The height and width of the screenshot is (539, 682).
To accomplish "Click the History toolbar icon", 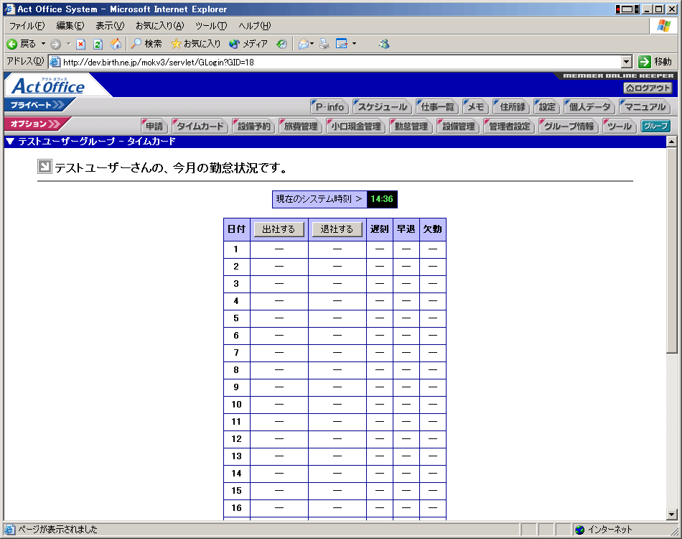I will pyautogui.click(x=281, y=44).
